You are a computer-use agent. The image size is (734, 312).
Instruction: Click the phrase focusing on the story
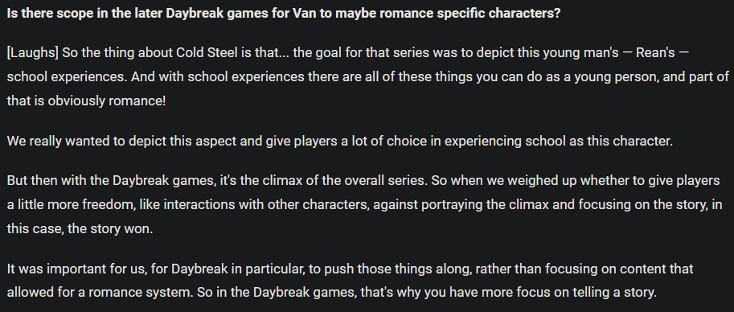pyautogui.click(x=642, y=205)
